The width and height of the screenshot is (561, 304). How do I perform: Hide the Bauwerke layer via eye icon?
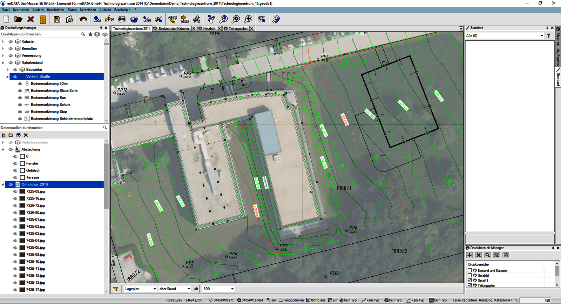(15, 70)
